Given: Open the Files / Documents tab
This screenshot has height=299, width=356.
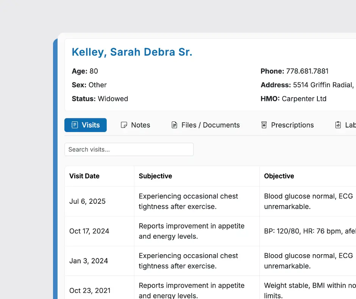Looking at the screenshot, I should coord(211,125).
